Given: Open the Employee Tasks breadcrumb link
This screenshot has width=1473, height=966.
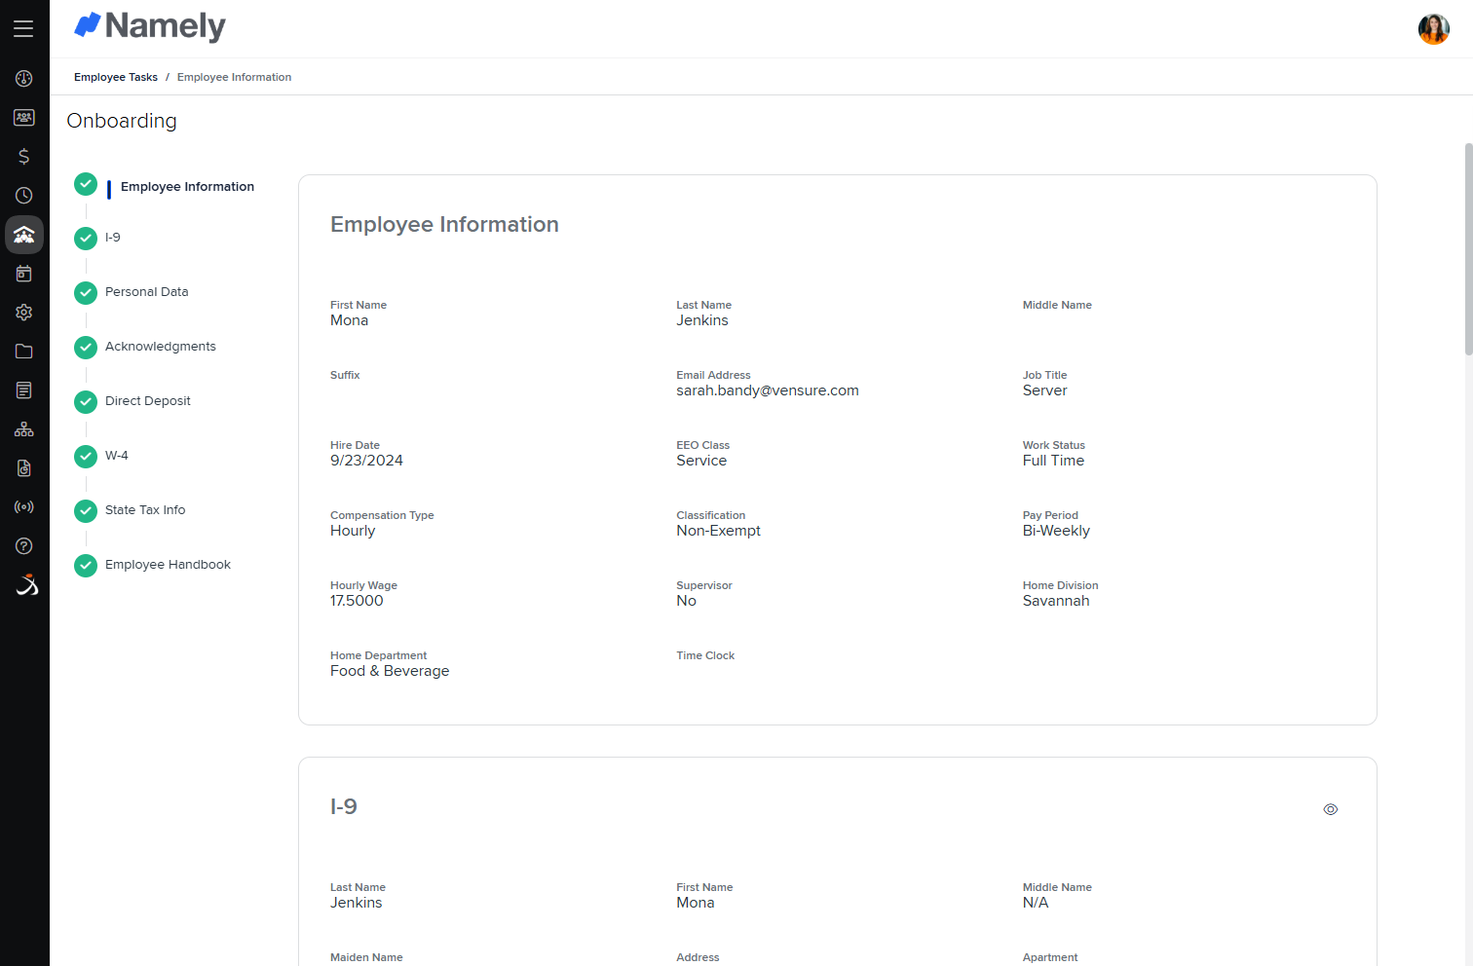Looking at the screenshot, I should (115, 77).
